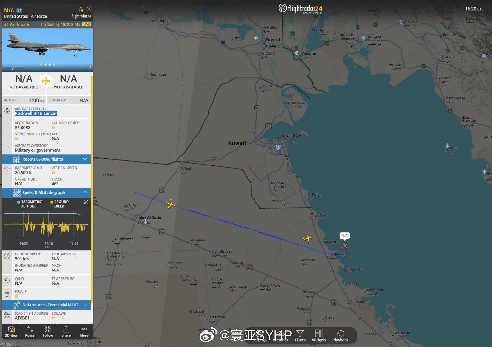Share this flight
Screen dimensions: 492x347
pyautogui.click(x=66, y=332)
